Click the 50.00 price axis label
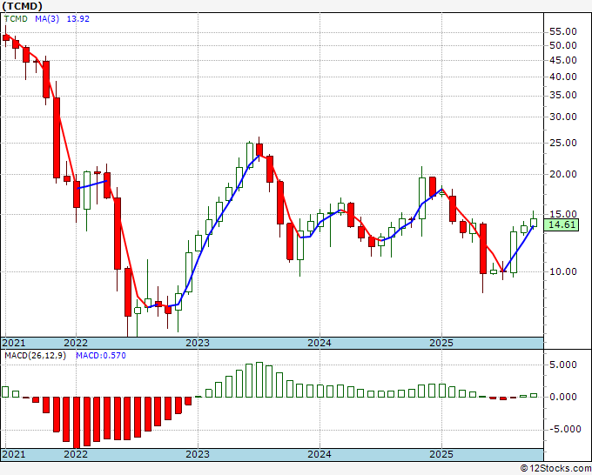 coord(563,45)
